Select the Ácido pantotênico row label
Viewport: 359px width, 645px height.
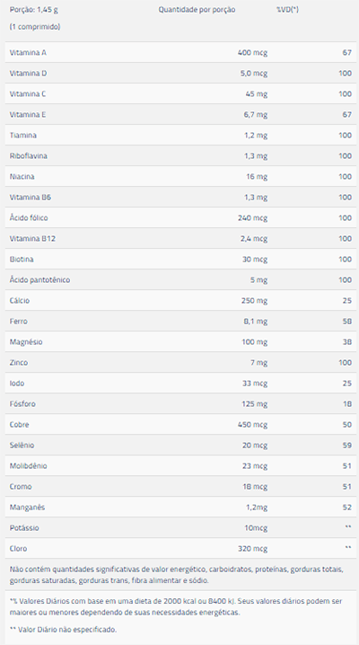pyautogui.click(x=39, y=279)
